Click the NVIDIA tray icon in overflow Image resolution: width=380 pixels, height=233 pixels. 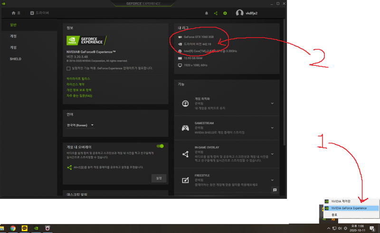tap(324, 219)
